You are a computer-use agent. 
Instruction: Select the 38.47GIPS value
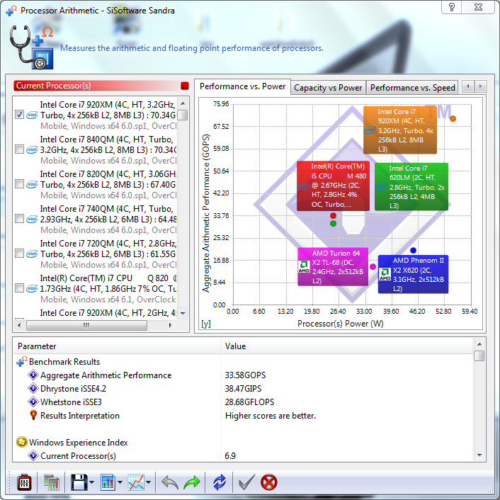pyautogui.click(x=243, y=388)
